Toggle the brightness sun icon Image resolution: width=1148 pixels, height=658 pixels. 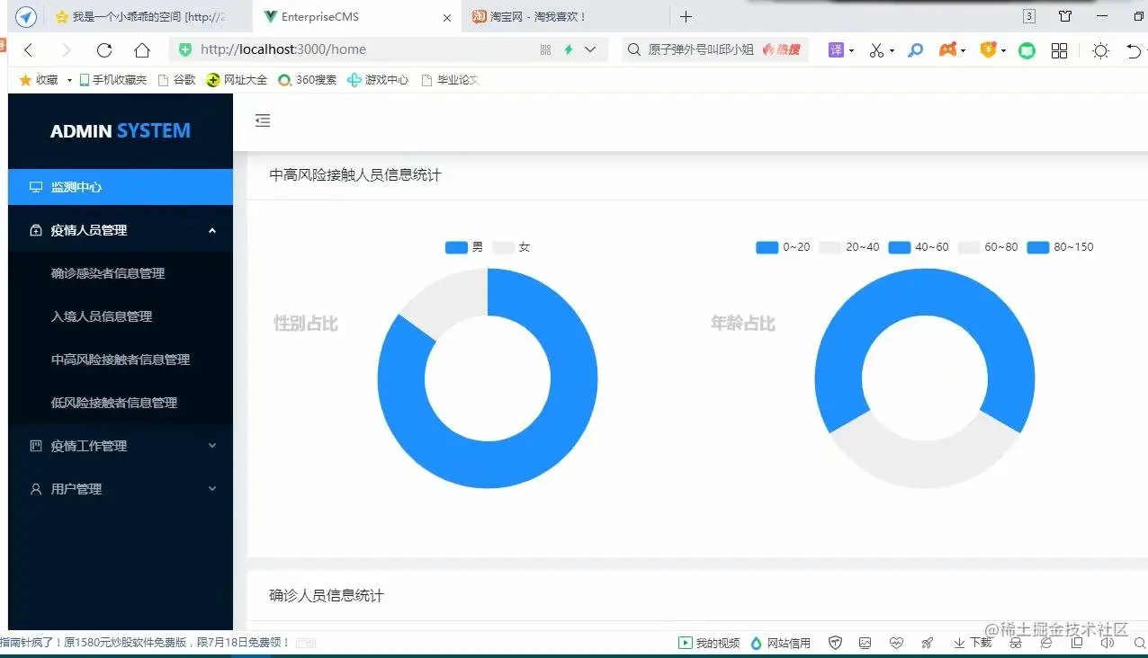[1100, 50]
